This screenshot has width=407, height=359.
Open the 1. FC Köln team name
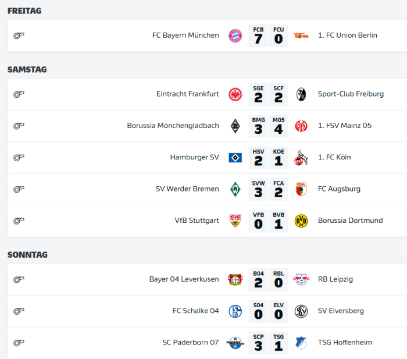[x=334, y=157]
